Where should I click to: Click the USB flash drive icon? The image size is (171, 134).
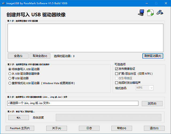pyautogui.click(x=160, y=12)
